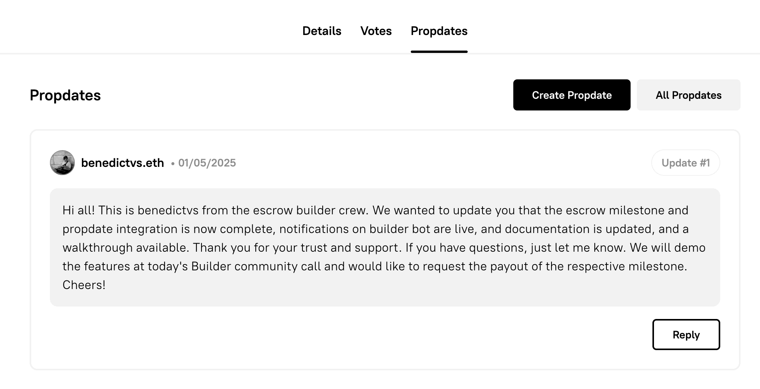Open the benedictvs.eth username link
This screenshot has height=389, width=760.
[122, 163]
